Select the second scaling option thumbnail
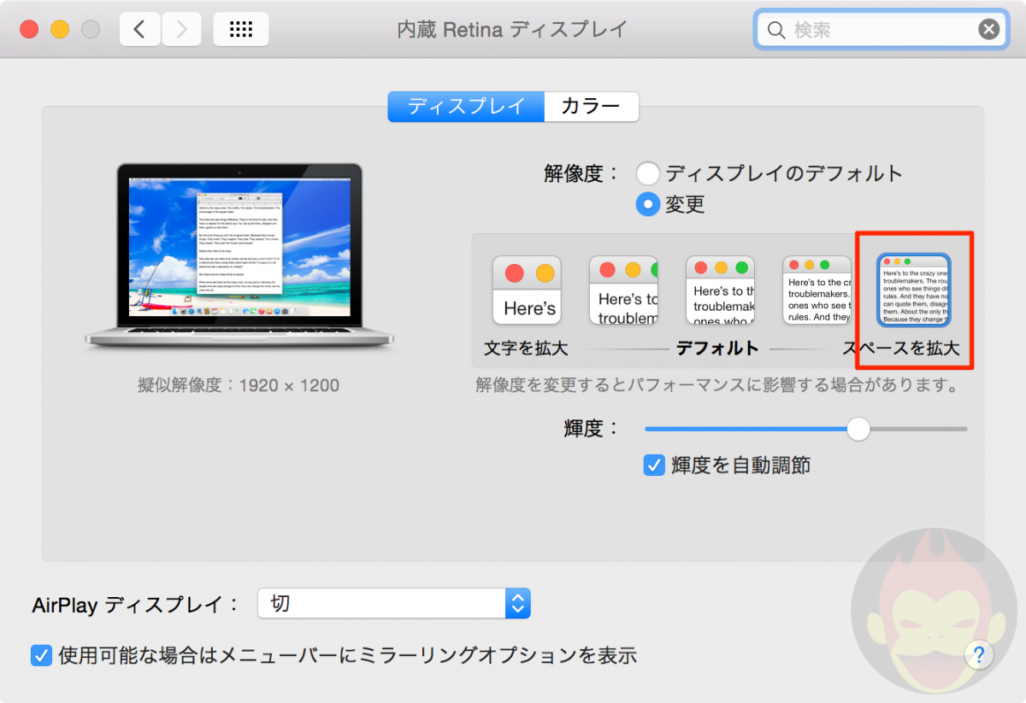The width and height of the screenshot is (1026, 703). [623, 290]
